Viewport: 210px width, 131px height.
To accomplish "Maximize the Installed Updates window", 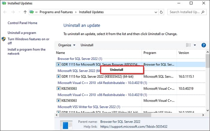I will pyautogui.click(x=191, y=3).
